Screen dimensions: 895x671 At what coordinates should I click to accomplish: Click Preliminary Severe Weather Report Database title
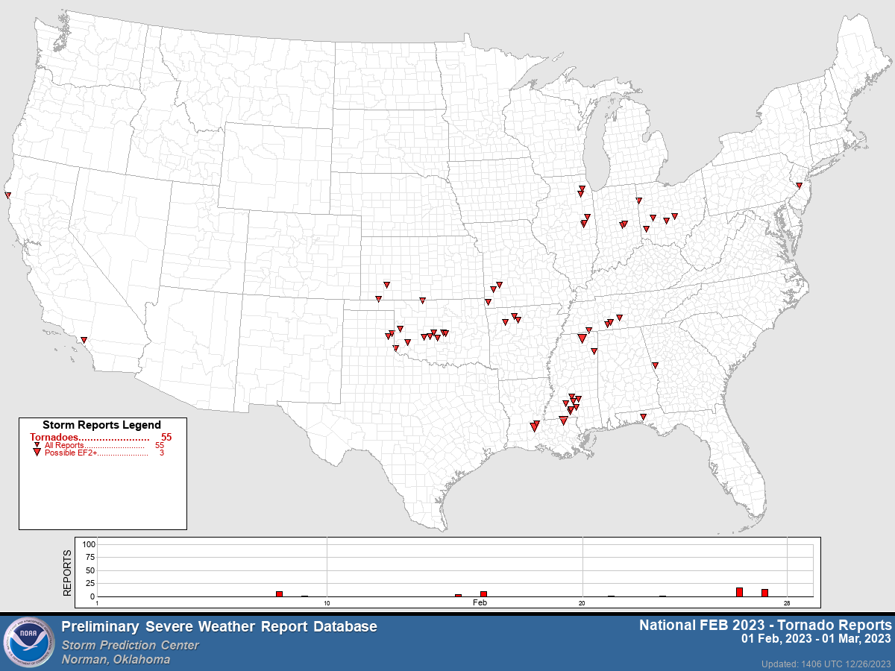(219, 627)
